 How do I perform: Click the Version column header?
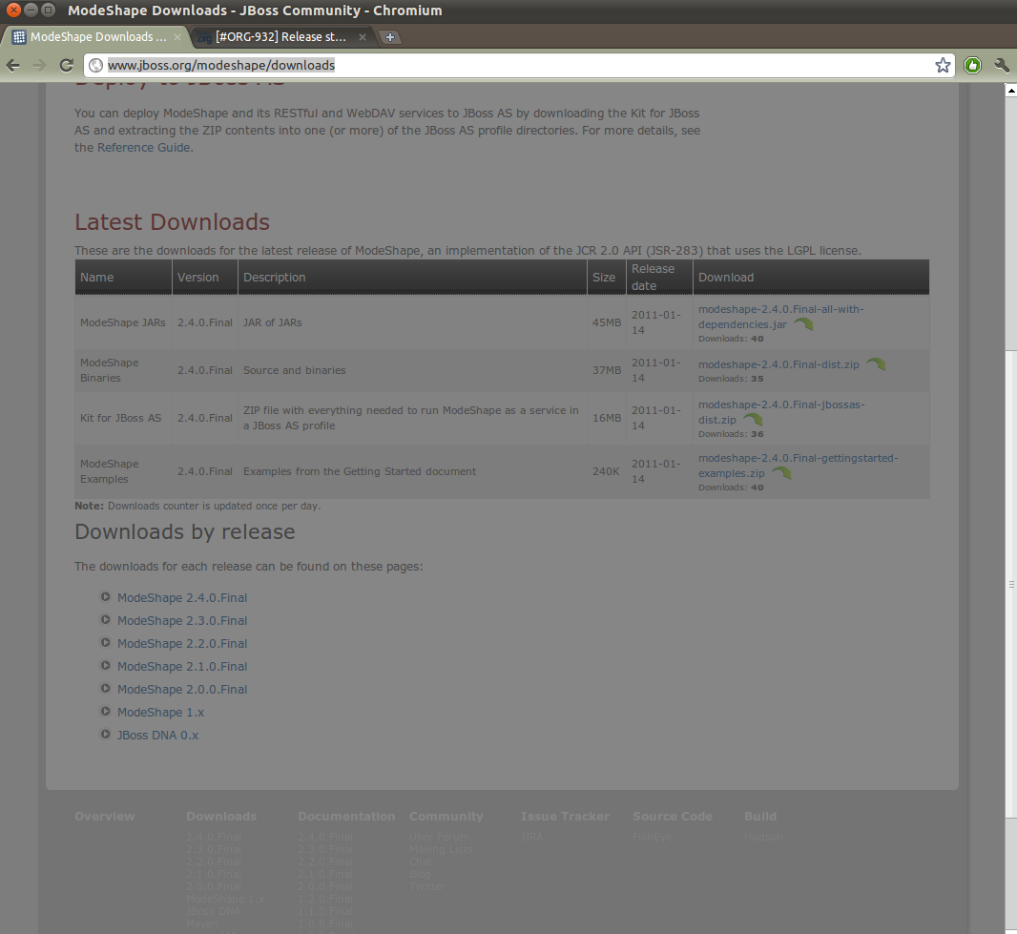tap(205, 277)
